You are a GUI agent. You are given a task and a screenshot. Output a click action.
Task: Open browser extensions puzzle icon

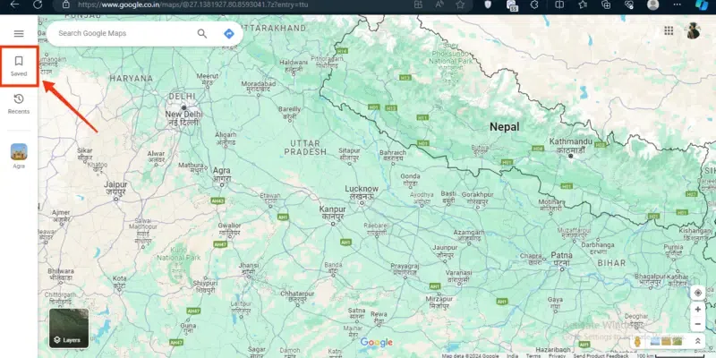[534, 4]
